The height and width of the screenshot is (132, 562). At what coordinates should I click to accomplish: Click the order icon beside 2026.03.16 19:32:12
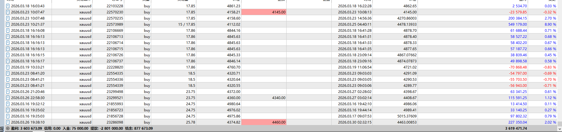pyautogui.click(x=8, y=104)
